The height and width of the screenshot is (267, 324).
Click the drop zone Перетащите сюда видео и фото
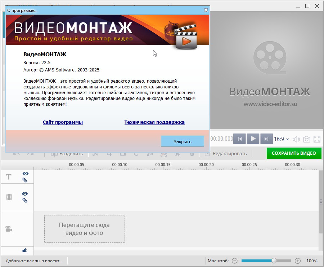pyautogui.click(x=85, y=229)
